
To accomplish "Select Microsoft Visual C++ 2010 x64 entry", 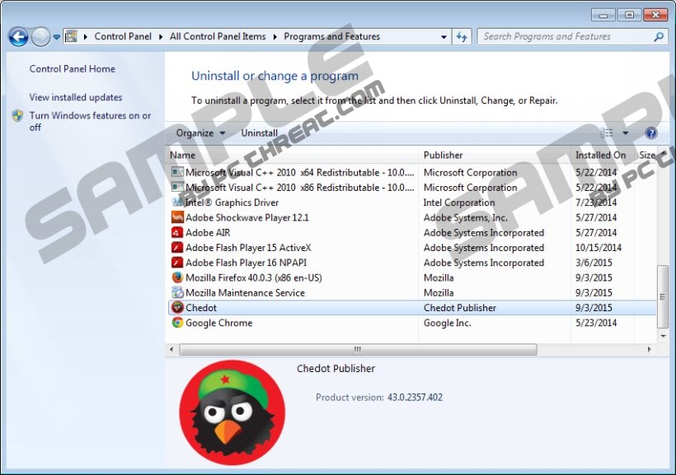I will coord(299,172).
